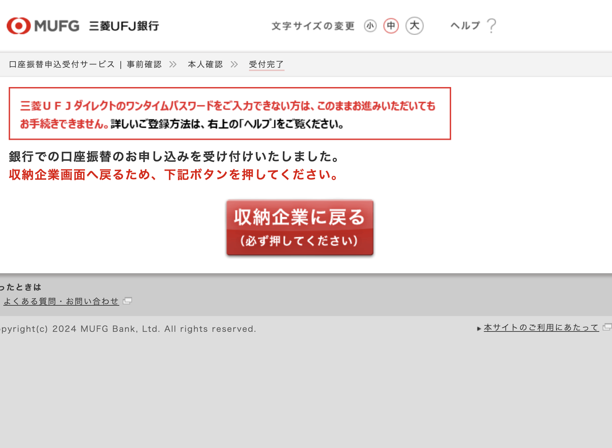Click the 三菱UFJ銀行 bank name logo
The height and width of the screenshot is (448, 612).
[x=124, y=26]
